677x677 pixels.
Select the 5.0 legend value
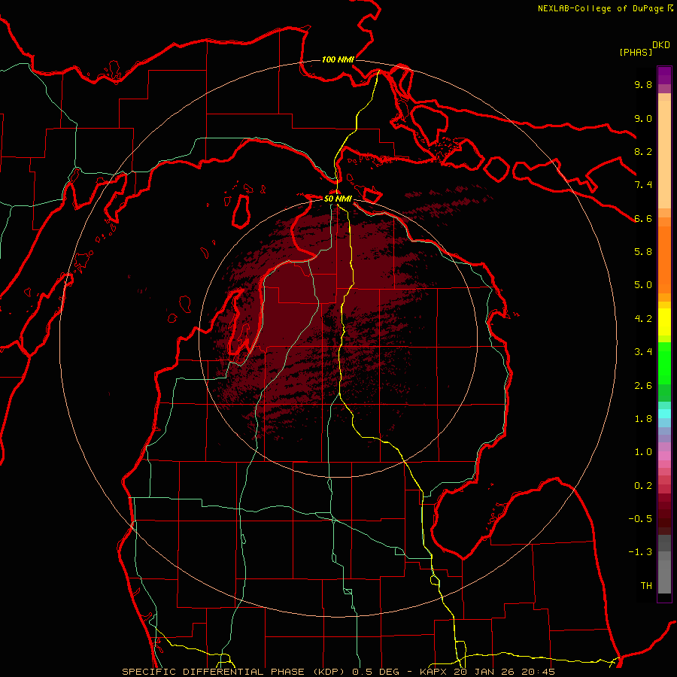coord(643,285)
